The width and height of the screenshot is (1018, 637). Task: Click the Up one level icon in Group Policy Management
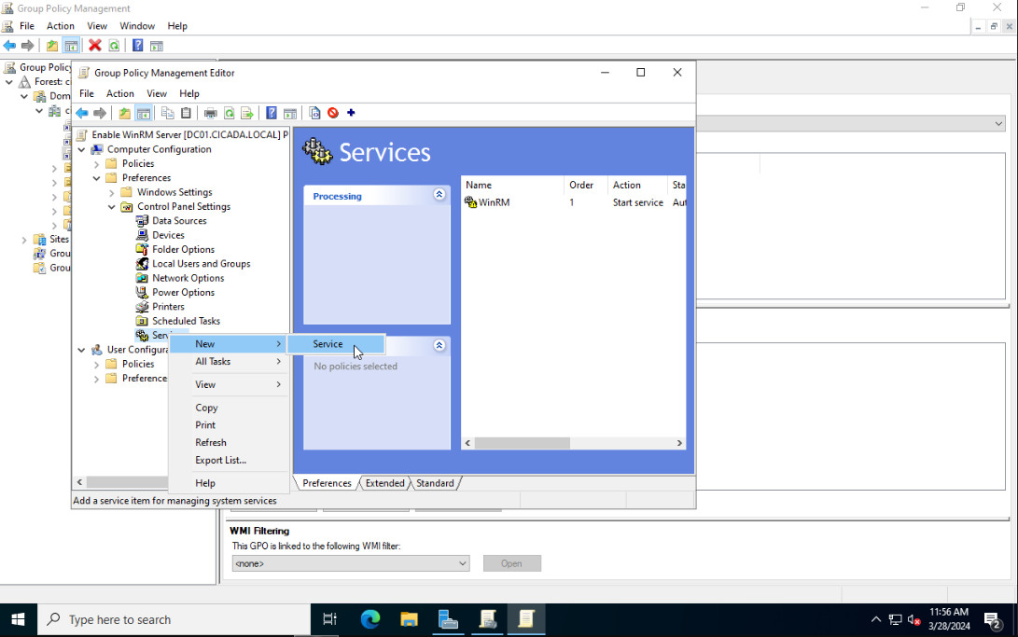click(x=52, y=46)
